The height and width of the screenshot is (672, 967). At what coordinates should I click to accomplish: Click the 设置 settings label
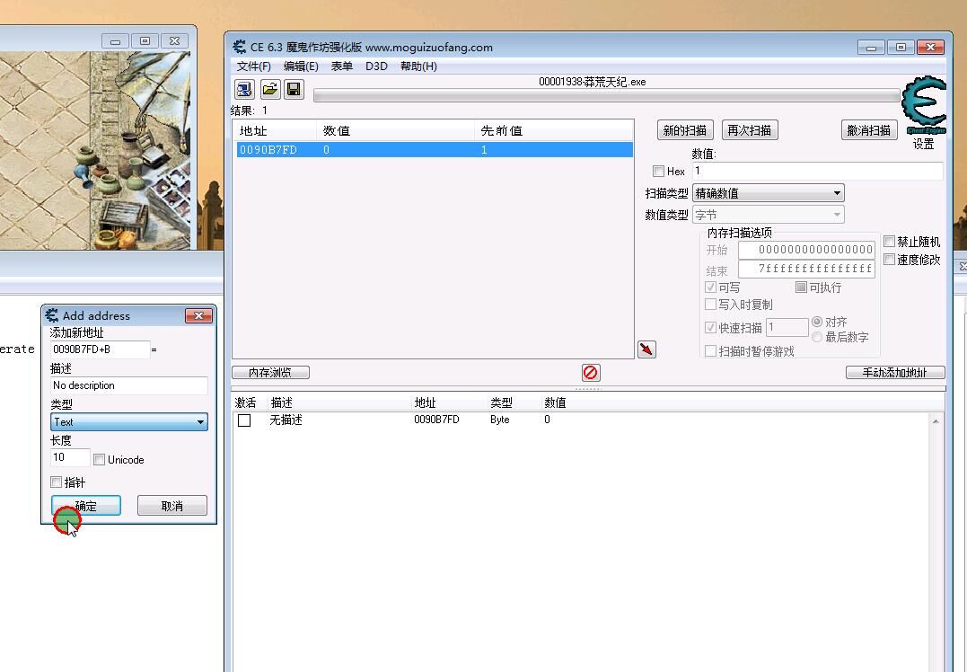click(923, 144)
